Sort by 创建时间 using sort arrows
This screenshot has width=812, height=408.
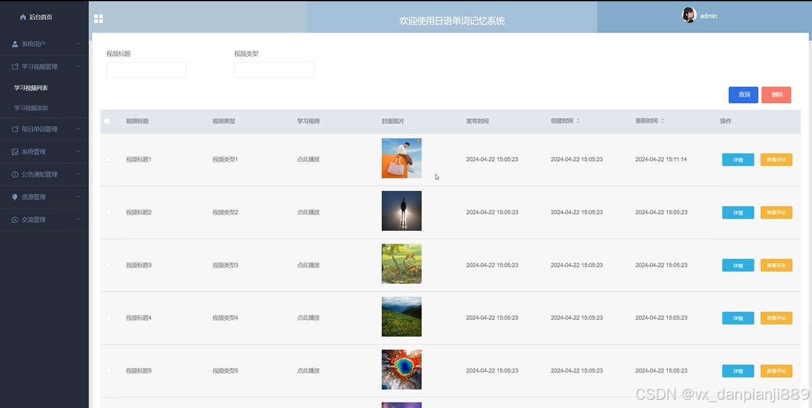(x=578, y=121)
